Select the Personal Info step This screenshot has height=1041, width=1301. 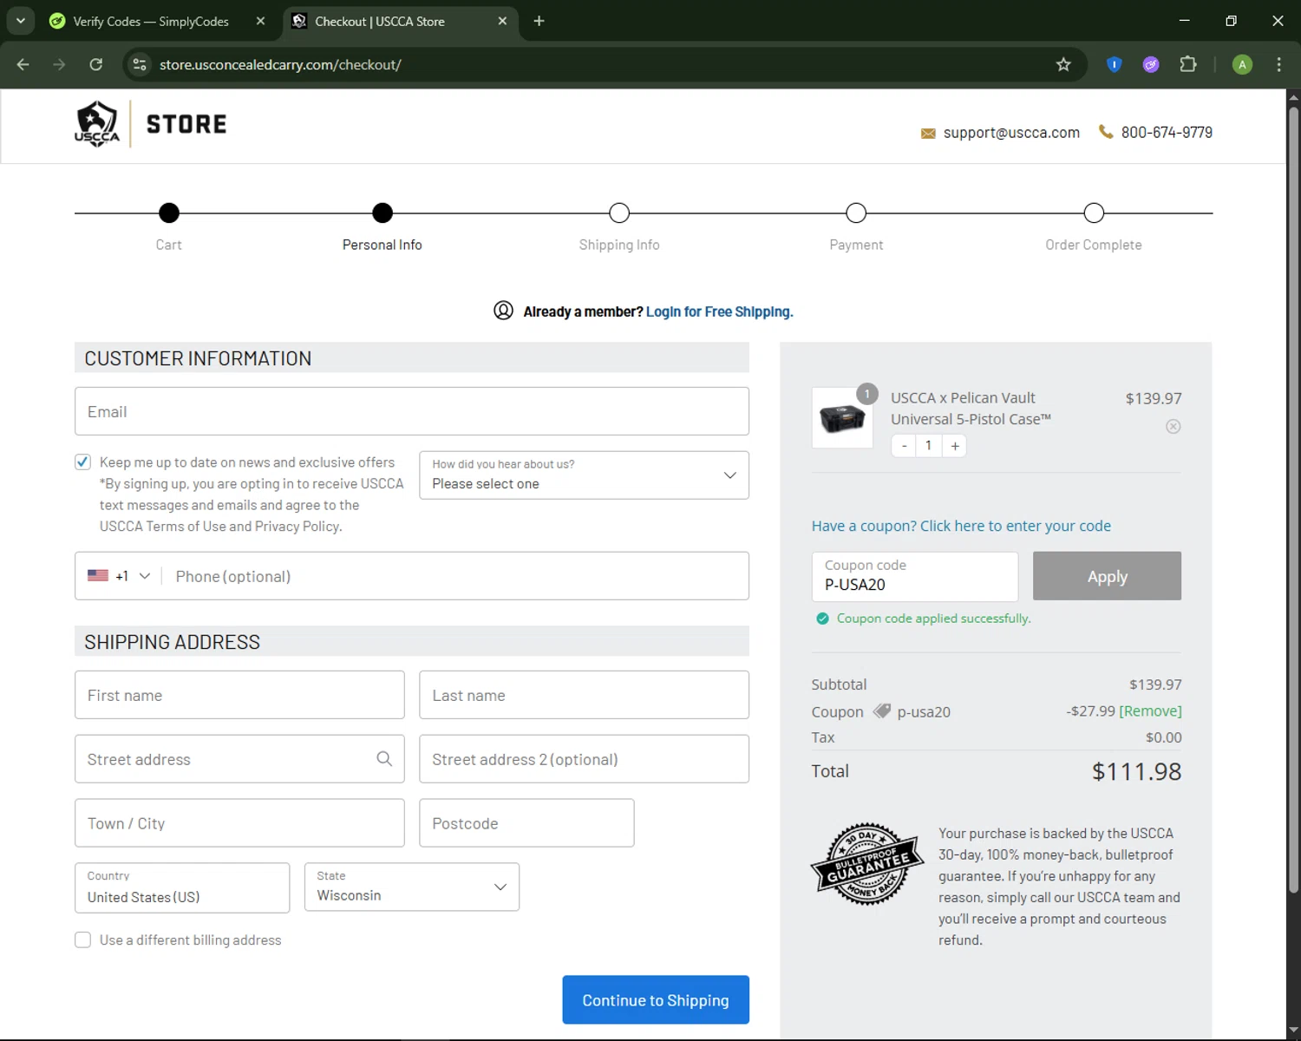[382, 213]
